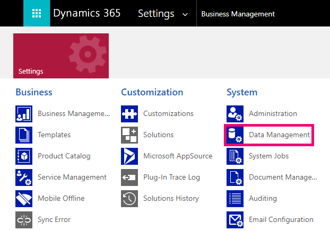Open the Email Configuration link

[x=281, y=220]
